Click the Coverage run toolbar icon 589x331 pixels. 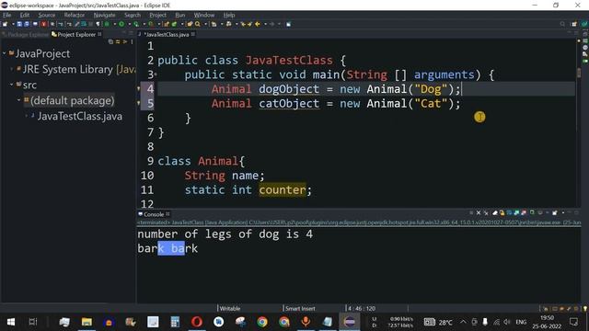click(136, 24)
